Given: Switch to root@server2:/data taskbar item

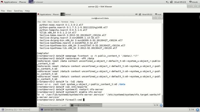Looking at the screenshot, I should click(86, 105).
